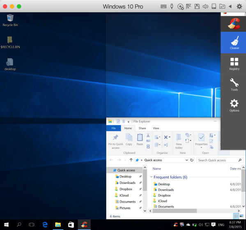Open the address bar history dropdown
Viewport: 246px width, 230px height.
[187, 160]
